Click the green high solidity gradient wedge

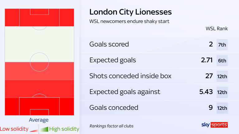coord(44,129)
